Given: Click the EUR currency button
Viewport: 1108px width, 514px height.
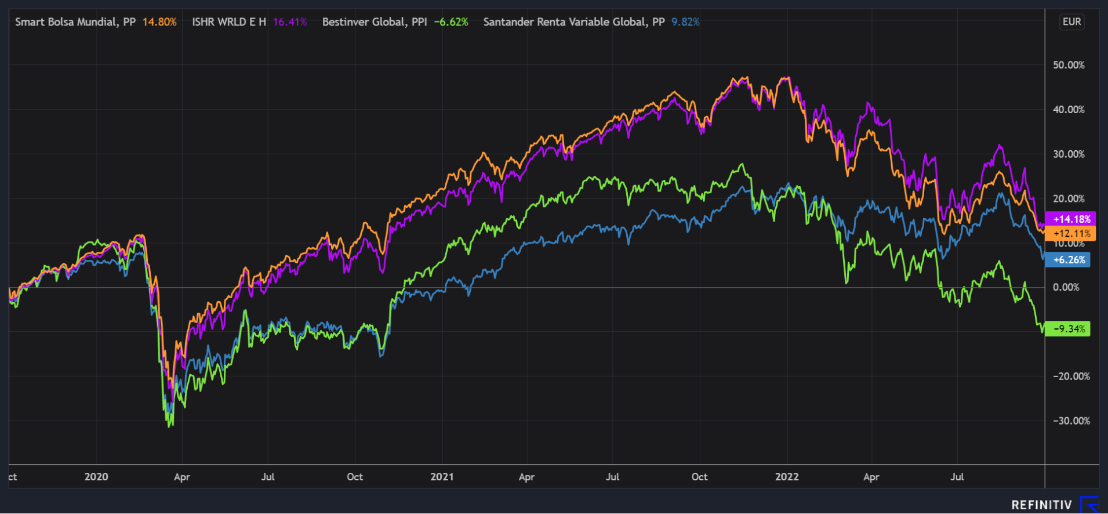Looking at the screenshot, I should (x=1071, y=22).
